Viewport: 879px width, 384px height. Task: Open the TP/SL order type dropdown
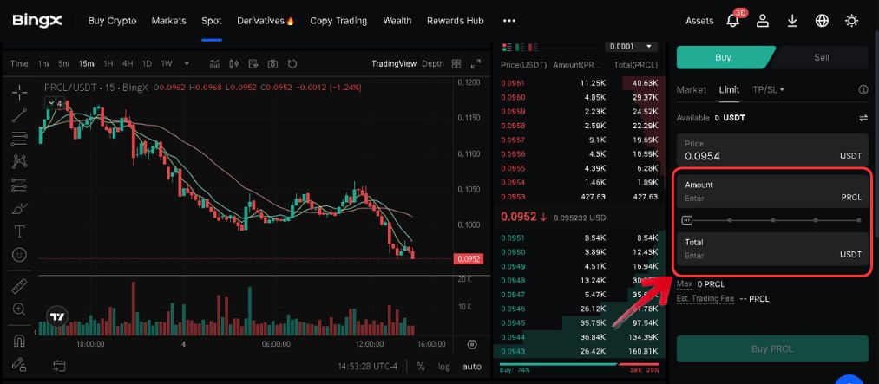(769, 89)
